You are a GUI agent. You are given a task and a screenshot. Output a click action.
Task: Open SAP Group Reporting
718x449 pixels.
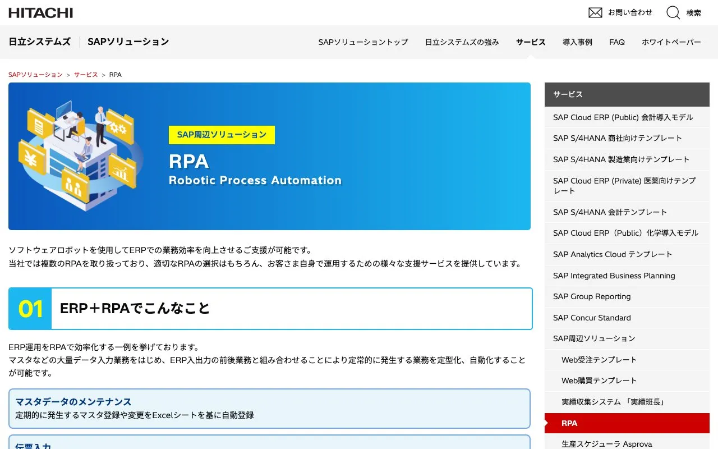[627, 296]
